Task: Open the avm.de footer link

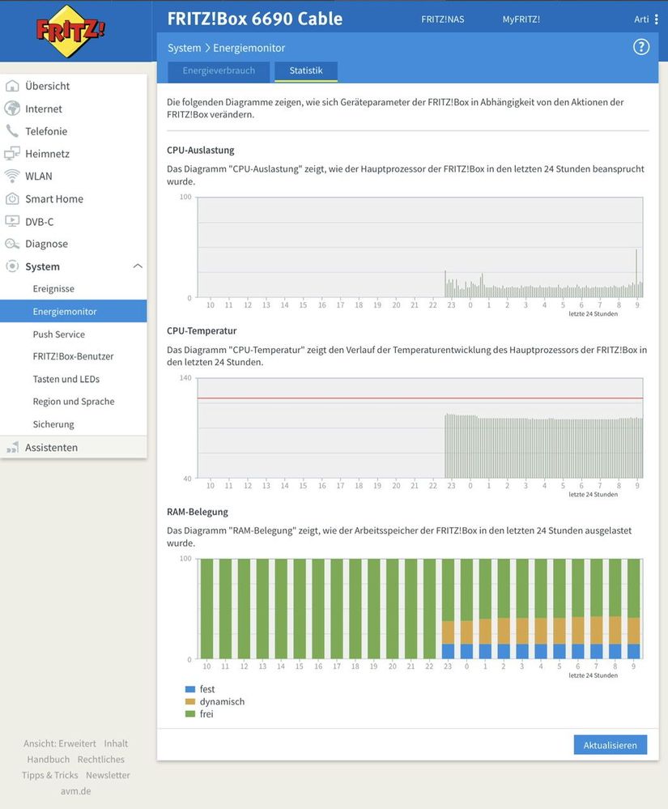Action: 76,791
